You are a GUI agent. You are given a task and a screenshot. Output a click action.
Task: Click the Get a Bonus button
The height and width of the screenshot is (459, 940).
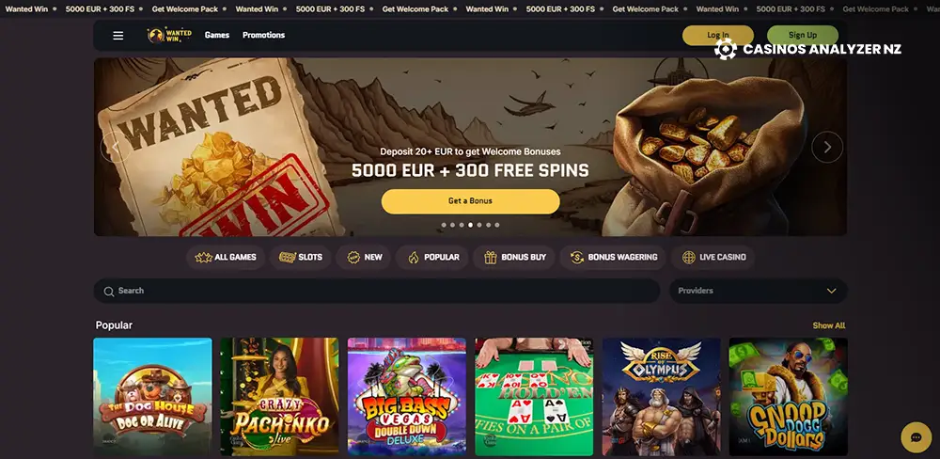471,201
